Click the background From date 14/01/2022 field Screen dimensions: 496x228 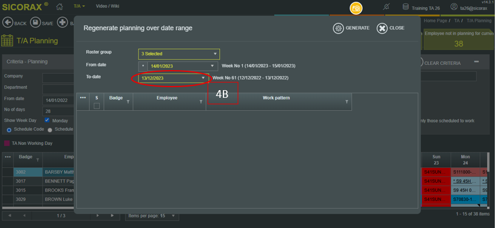pos(58,100)
